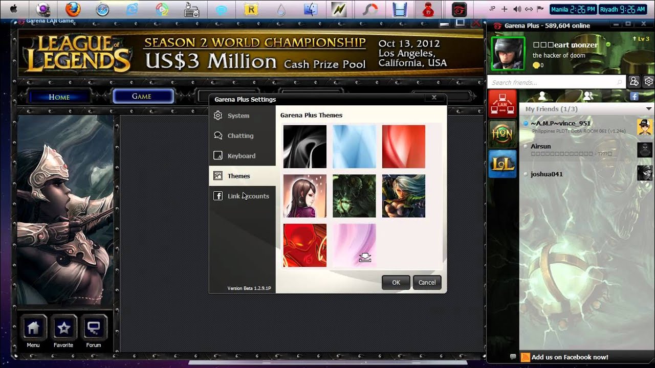This screenshot has width=655, height=368.
Task: Open the Finder icon in the top dock
Action: [x=311, y=9]
